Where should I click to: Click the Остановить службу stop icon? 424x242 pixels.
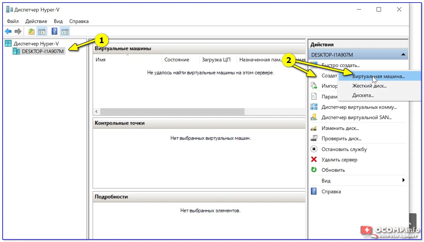point(314,149)
